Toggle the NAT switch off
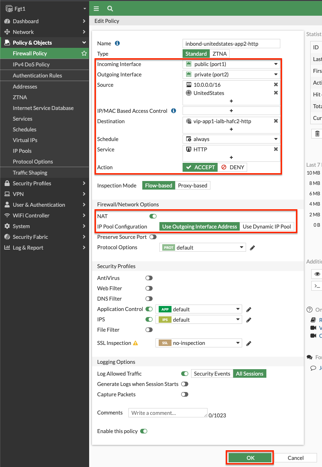Viewport: 322px width, 467px height. click(153, 216)
